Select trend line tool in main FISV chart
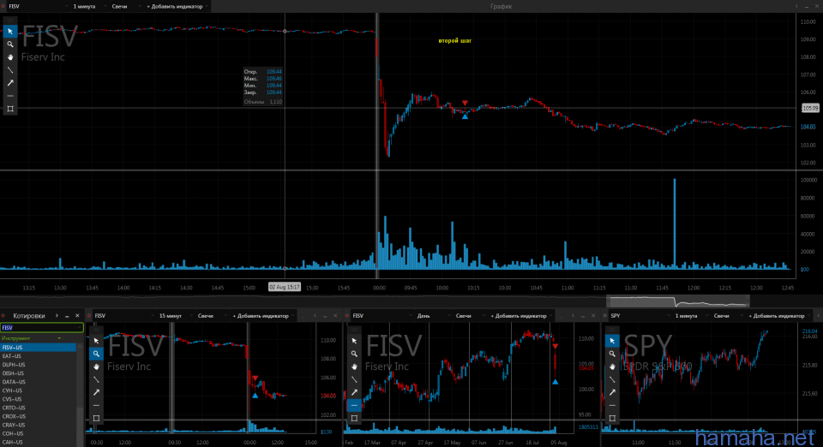The width and height of the screenshot is (823, 447). coord(10,70)
